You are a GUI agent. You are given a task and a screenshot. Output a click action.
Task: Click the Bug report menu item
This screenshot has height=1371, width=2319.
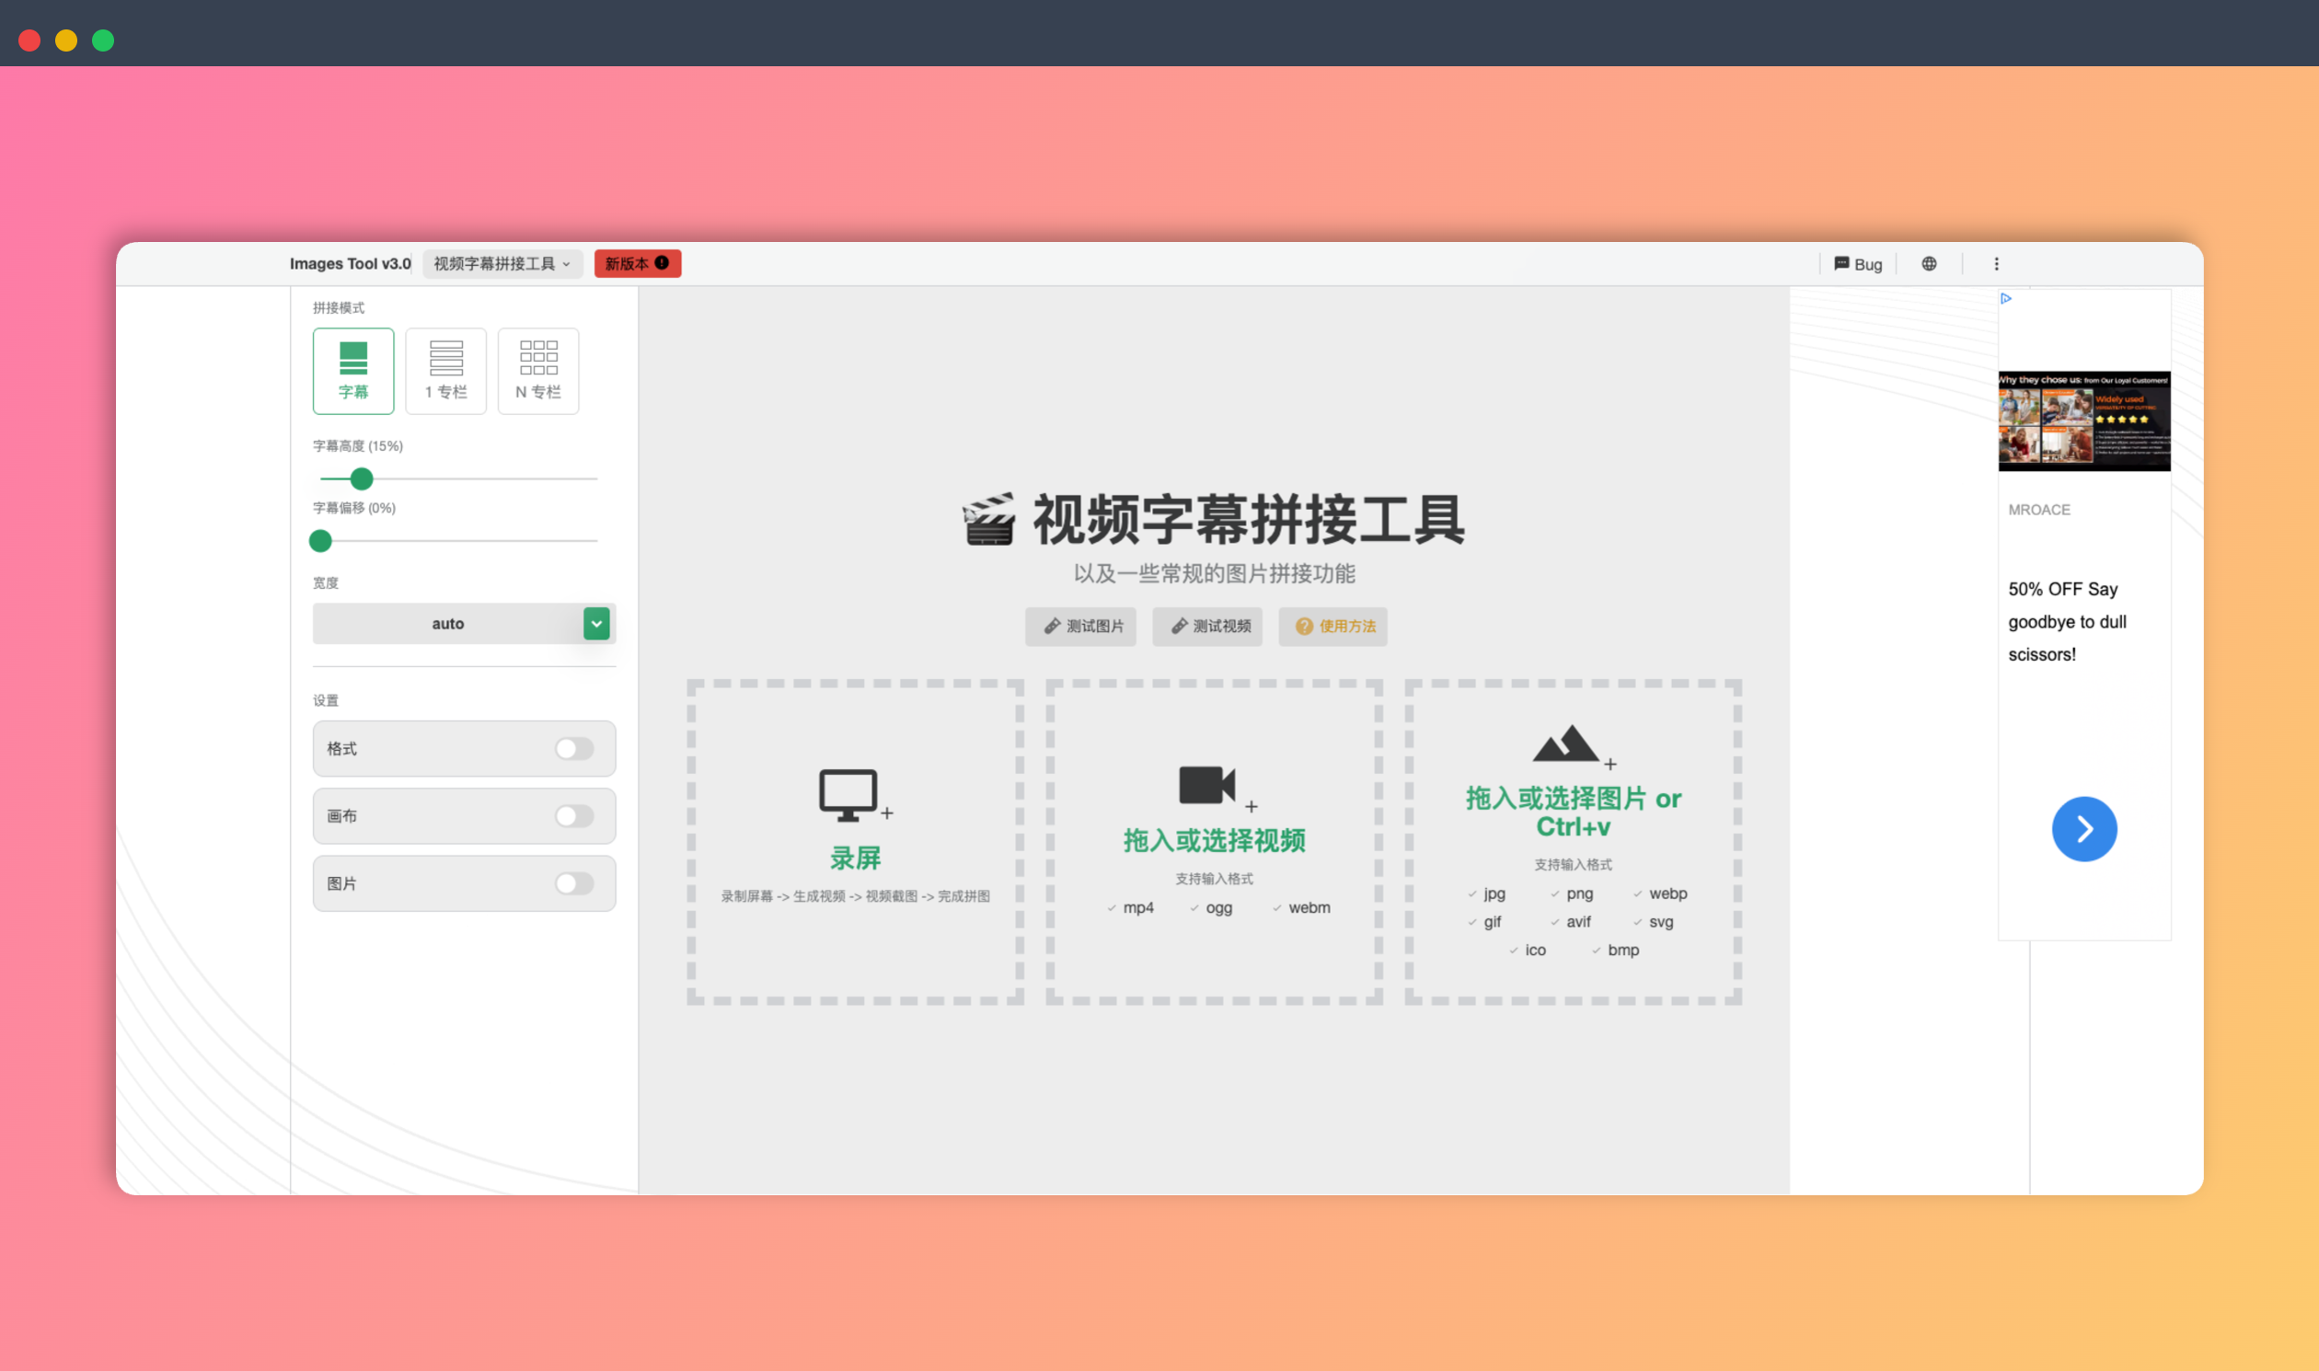point(1858,263)
